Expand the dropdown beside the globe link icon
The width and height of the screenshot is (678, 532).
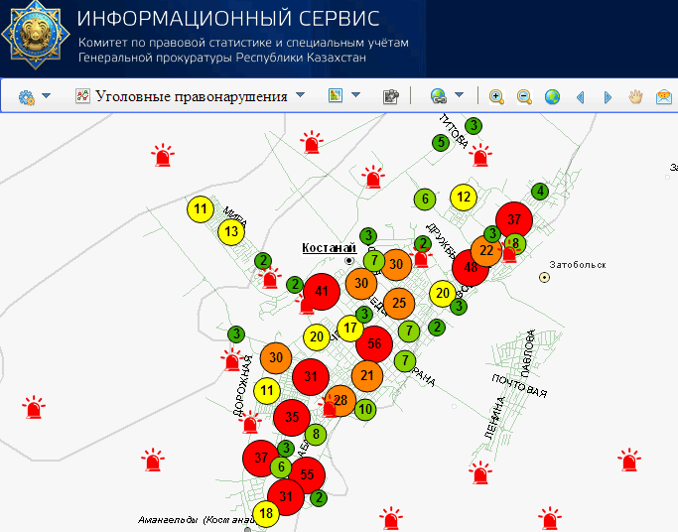(460, 95)
